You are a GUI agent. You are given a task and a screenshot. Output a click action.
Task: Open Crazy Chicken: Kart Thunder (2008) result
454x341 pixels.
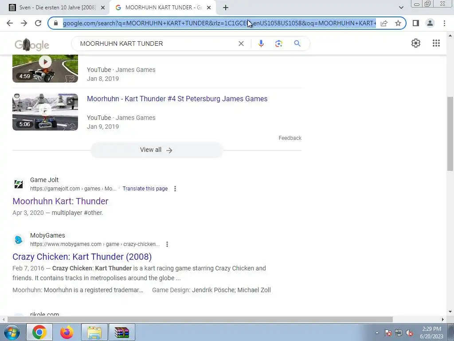[82, 257]
